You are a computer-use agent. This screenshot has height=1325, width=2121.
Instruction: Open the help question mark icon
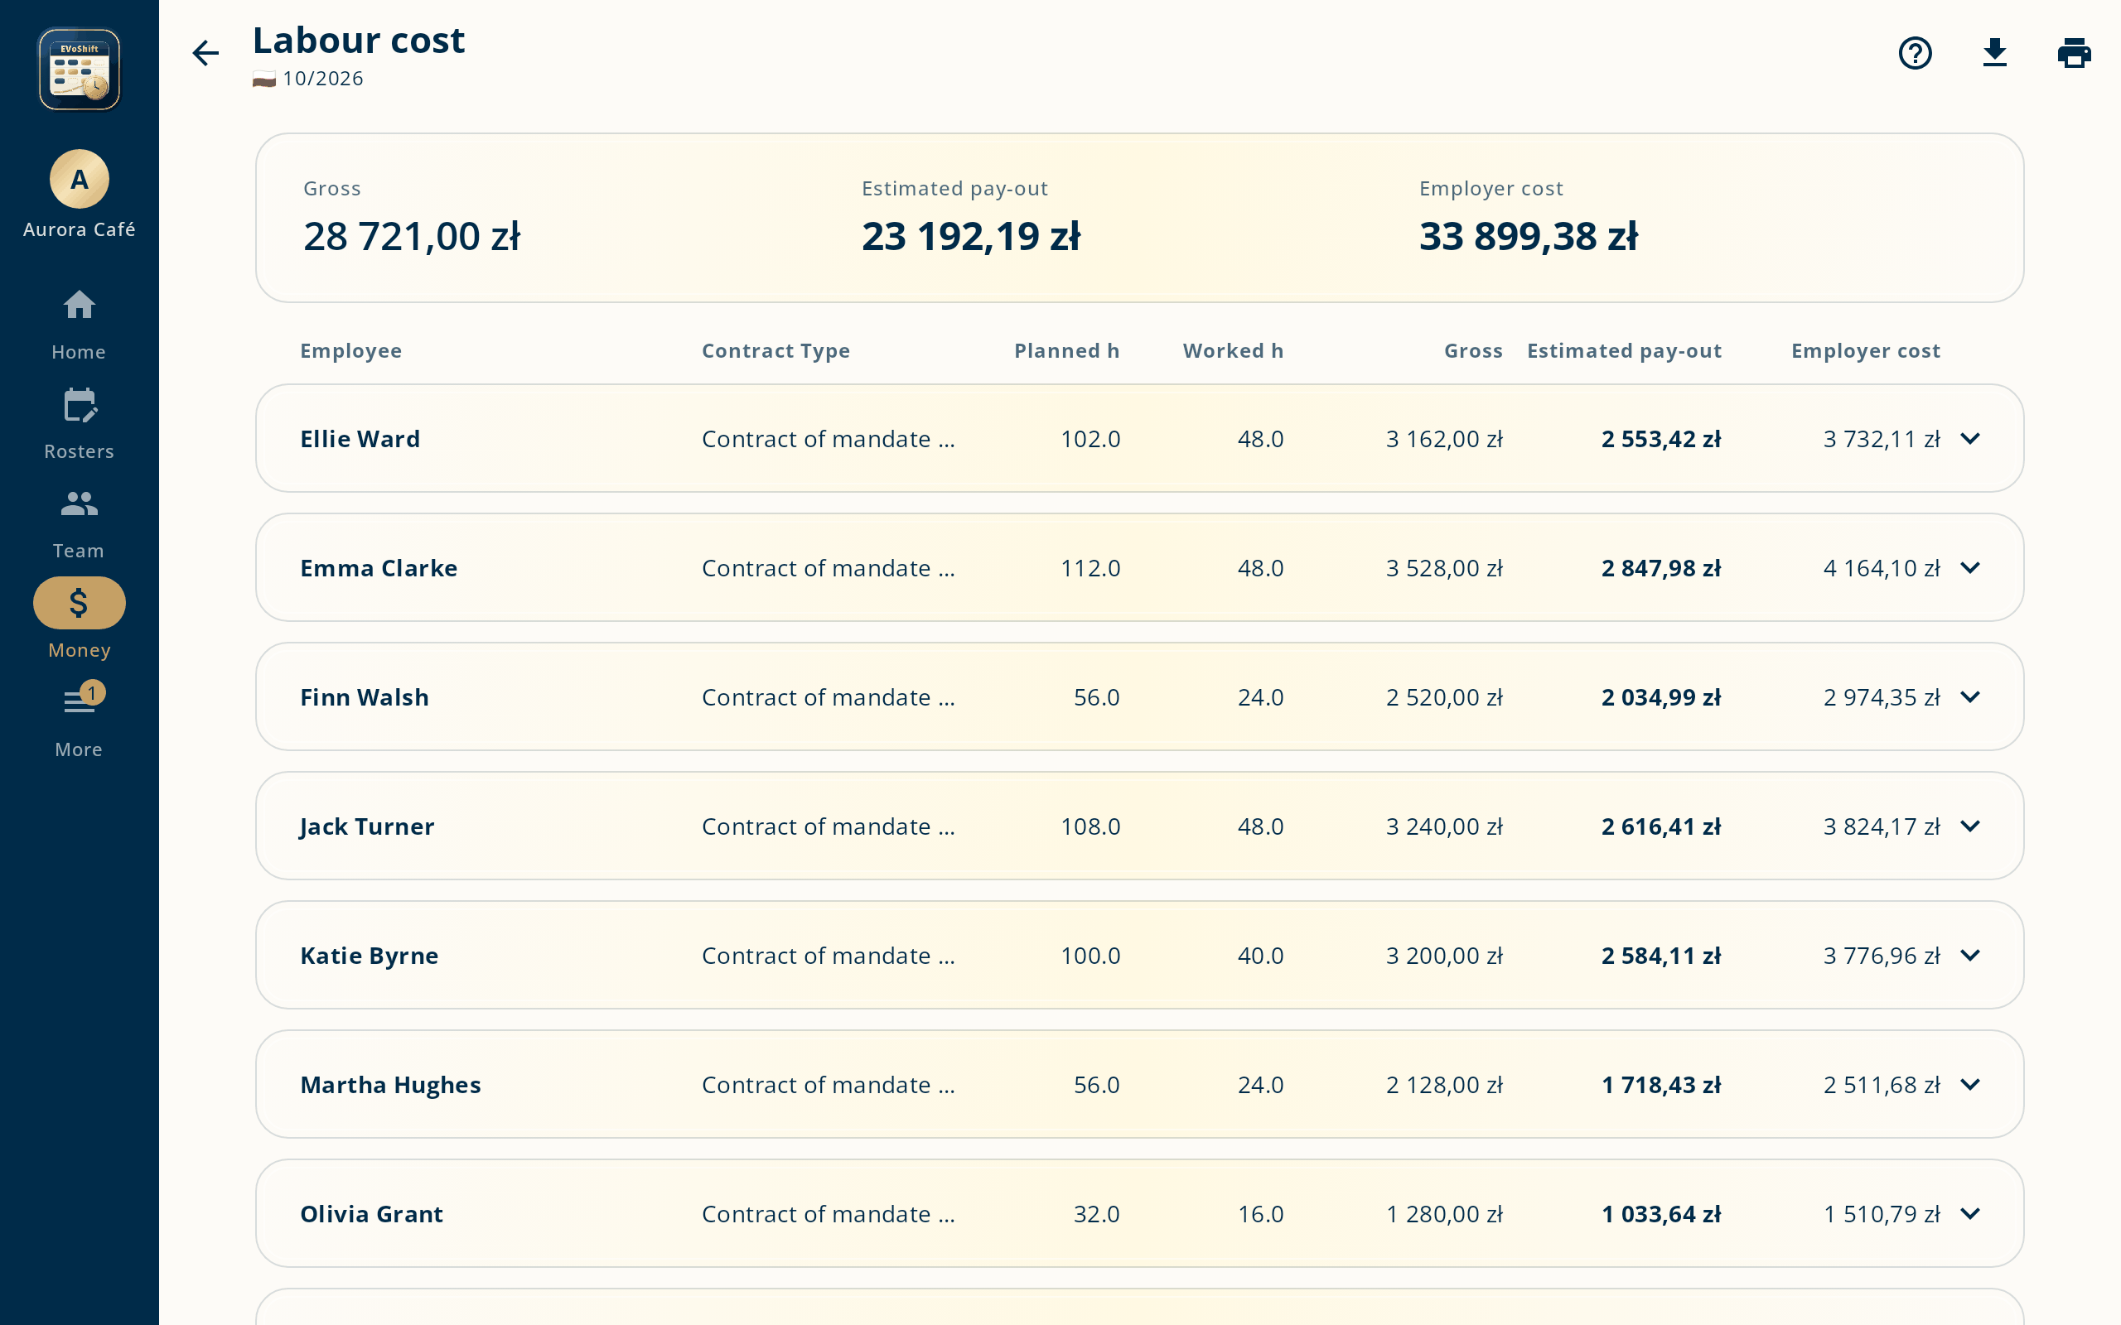(1915, 52)
